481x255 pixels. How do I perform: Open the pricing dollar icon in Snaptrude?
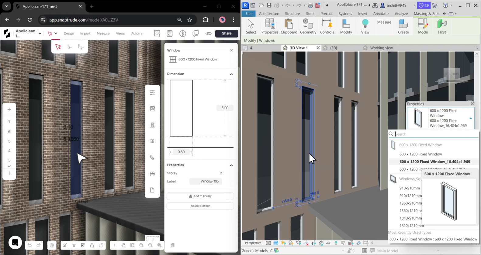coord(183,33)
